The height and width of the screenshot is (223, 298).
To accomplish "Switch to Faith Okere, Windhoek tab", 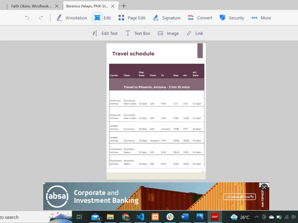I will click(x=31, y=6).
